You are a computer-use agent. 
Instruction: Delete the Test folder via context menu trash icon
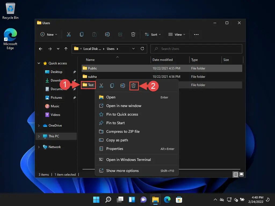coord(133,86)
